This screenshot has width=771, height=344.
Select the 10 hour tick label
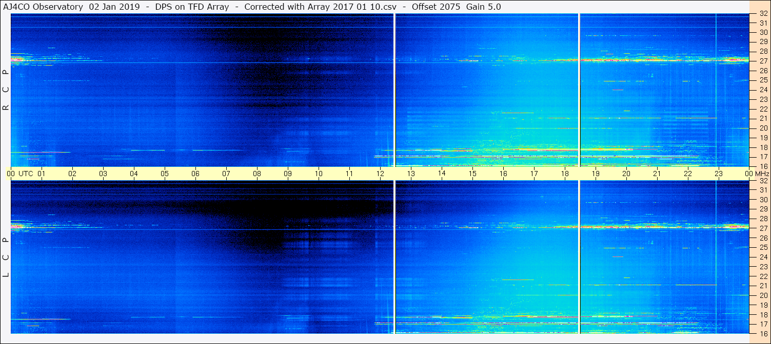319,174
